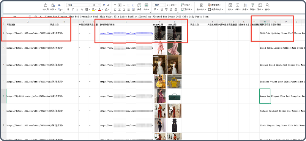The width and height of the screenshot is (306, 141).
Task: Click the decrease indent icon
Action: pos(128,5)
